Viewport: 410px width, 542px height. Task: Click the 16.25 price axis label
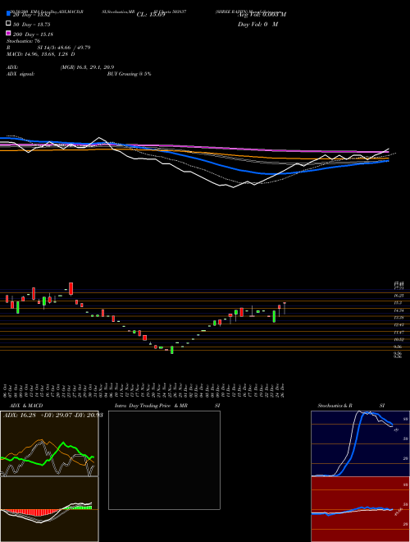[399, 296]
